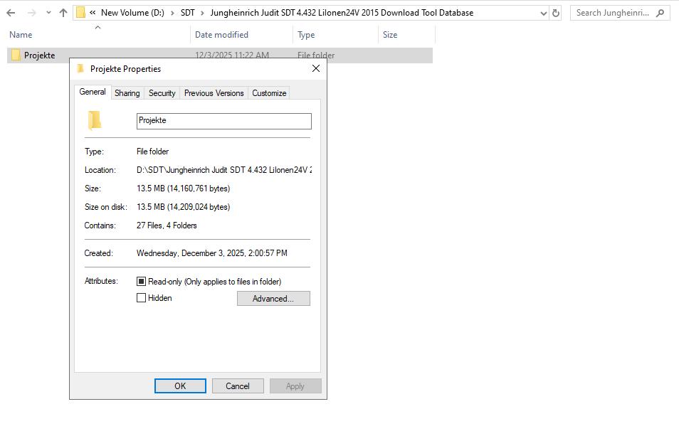Close the Projekte Properties dialog

[x=316, y=68]
